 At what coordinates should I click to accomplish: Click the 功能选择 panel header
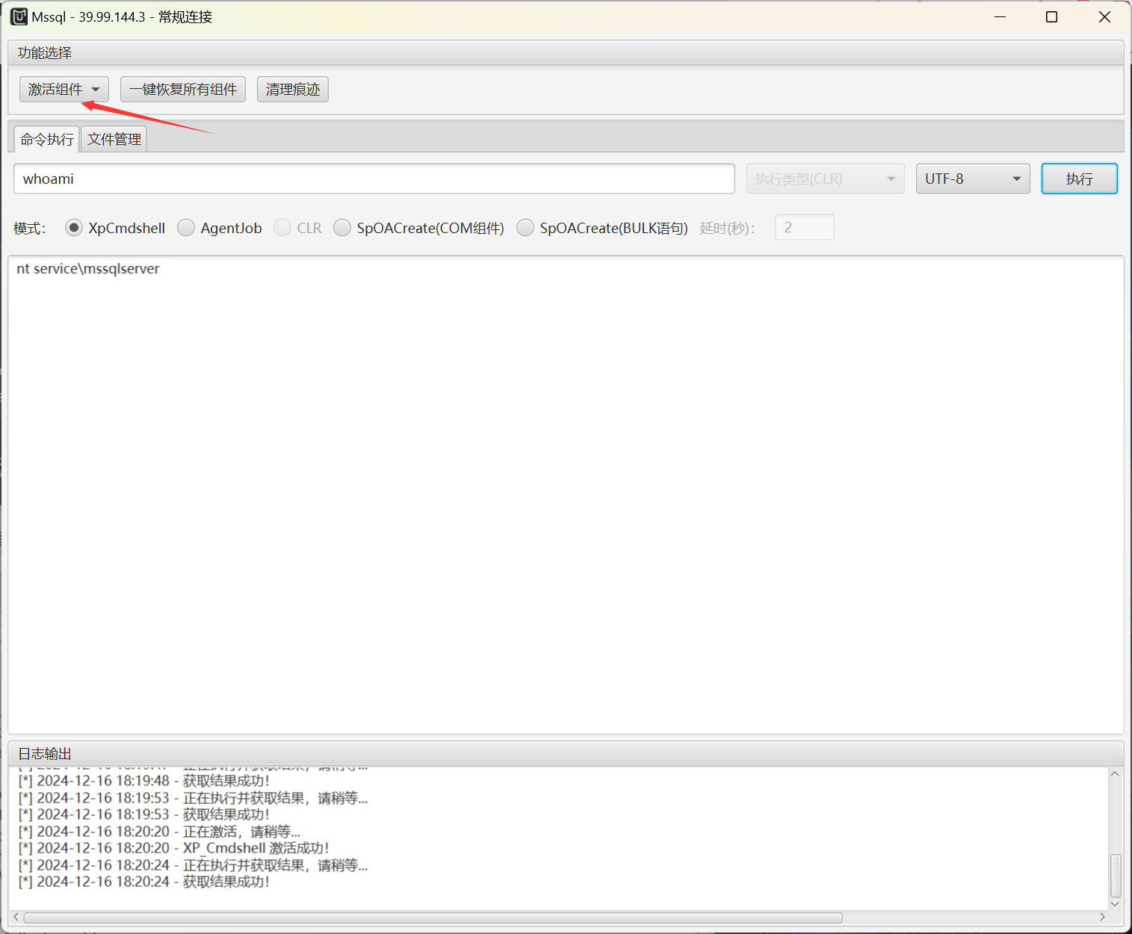pos(566,52)
